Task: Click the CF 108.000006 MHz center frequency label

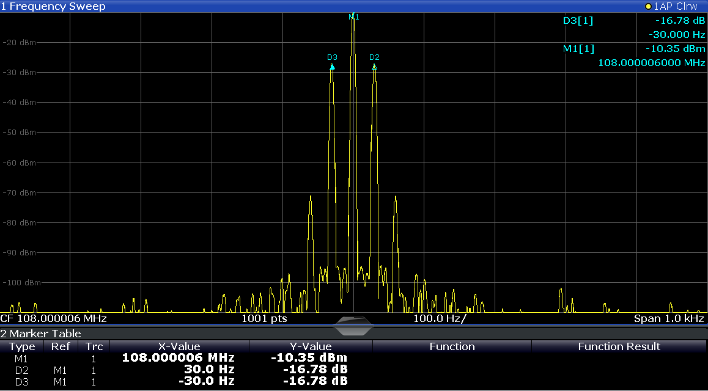Action: click(53, 318)
